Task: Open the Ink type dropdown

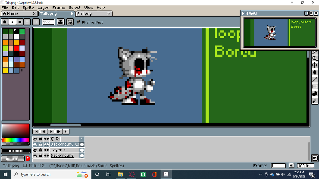Action: 60,22
